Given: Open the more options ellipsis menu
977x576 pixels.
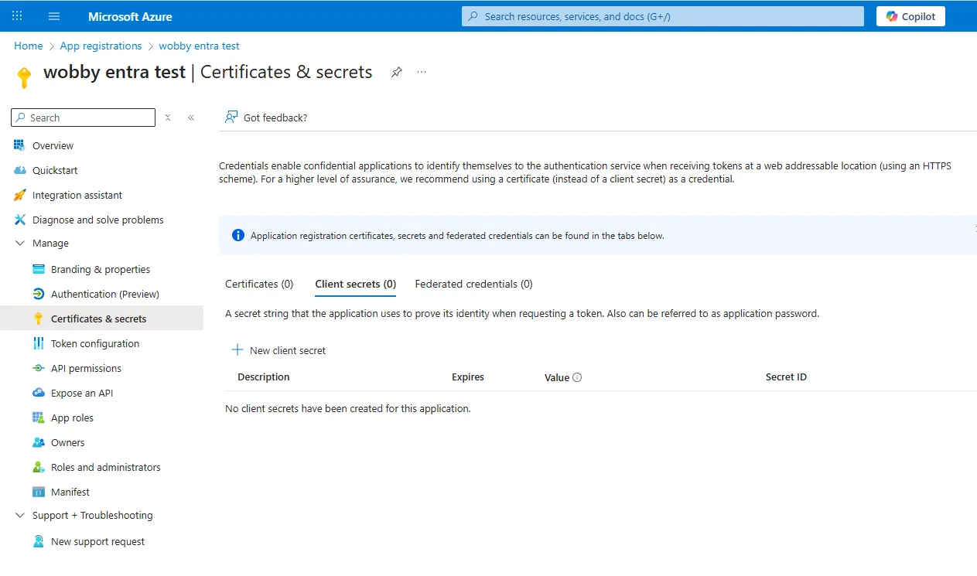Looking at the screenshot, I should pyautogui.click(x=422, y=72).
